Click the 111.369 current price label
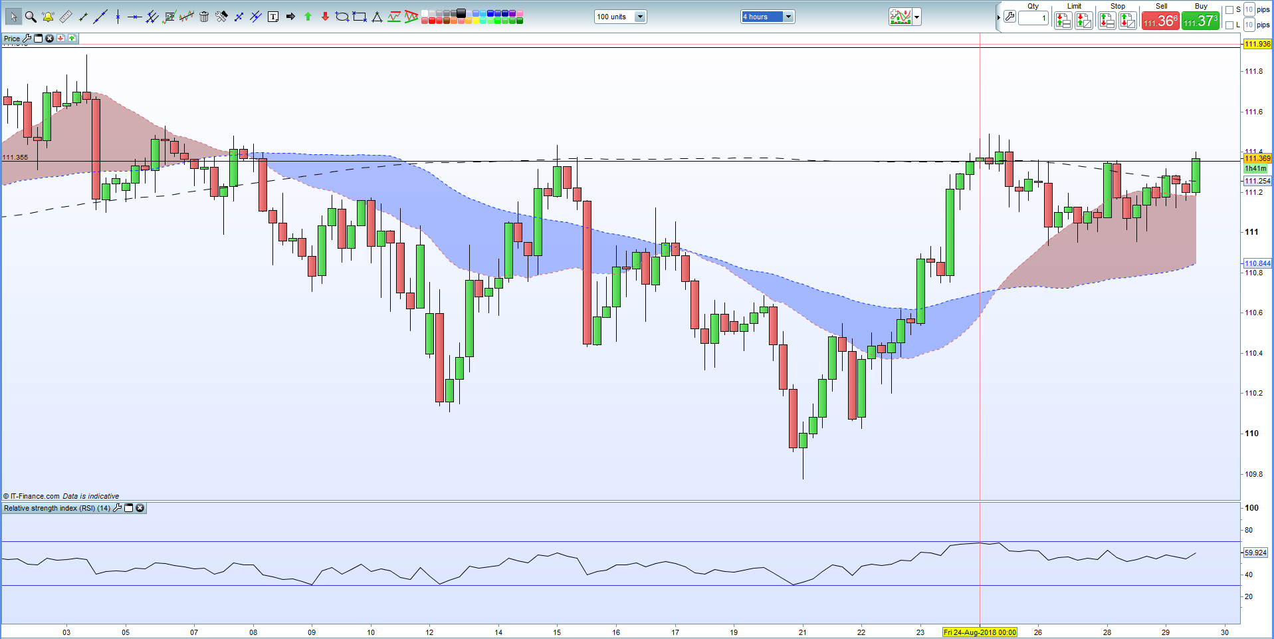 point(1257,158)
